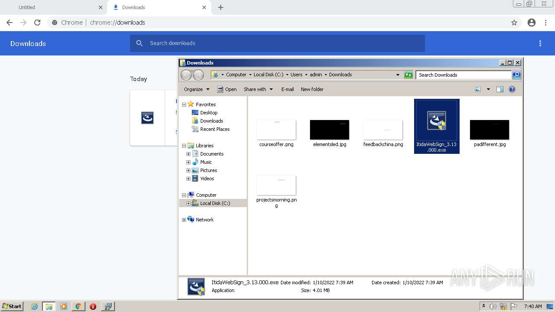Select feedbackchina.png file
This screenshot has height=312, width=555.
pos(383,134)
